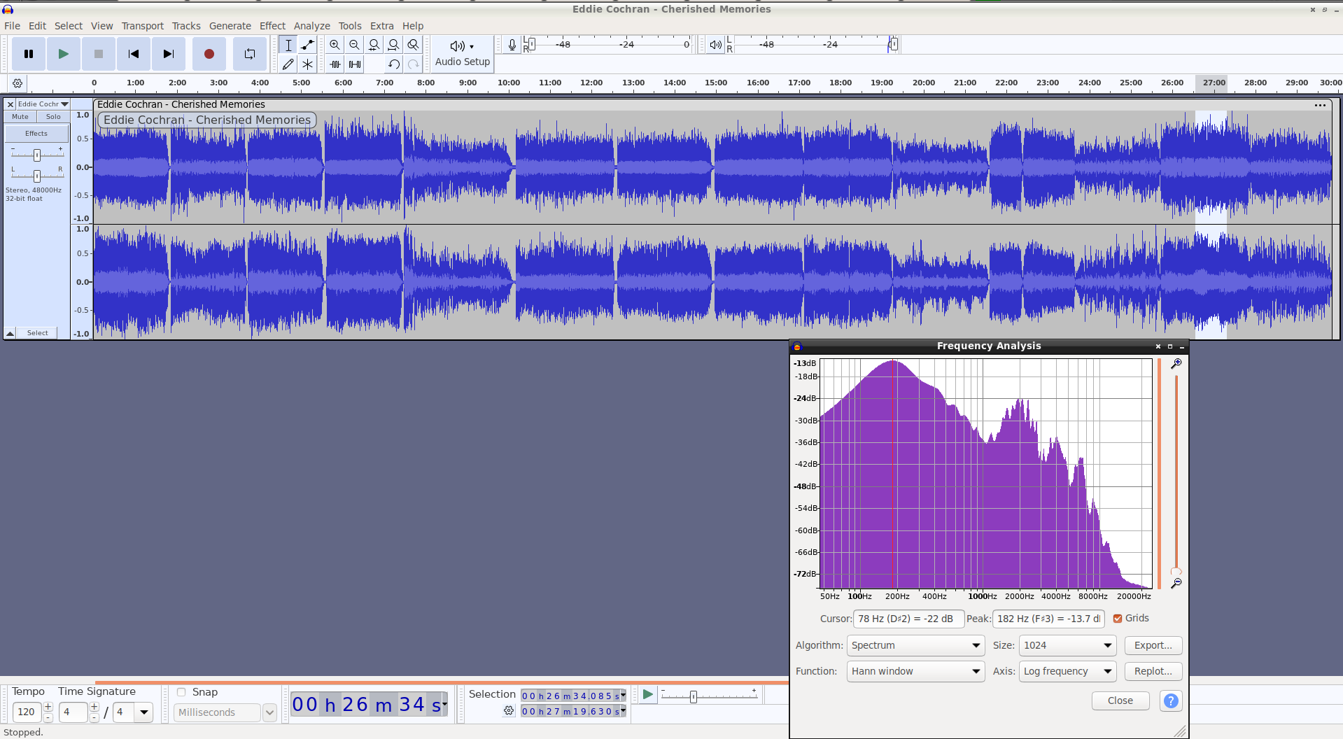Image resolution: width=1343 pixels, height=739 pixels.
Task: Click the Zoom Toggle icon
Action: tap(414, 45)
